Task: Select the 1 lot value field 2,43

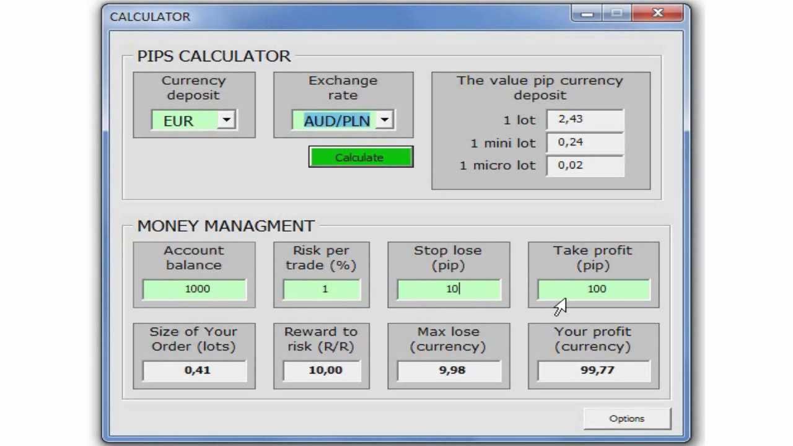Action: 585,119
